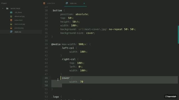Click the Project panel header

point(4,3)
